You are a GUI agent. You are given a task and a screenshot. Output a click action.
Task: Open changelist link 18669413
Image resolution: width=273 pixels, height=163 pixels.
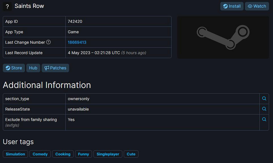pos(77,42)
